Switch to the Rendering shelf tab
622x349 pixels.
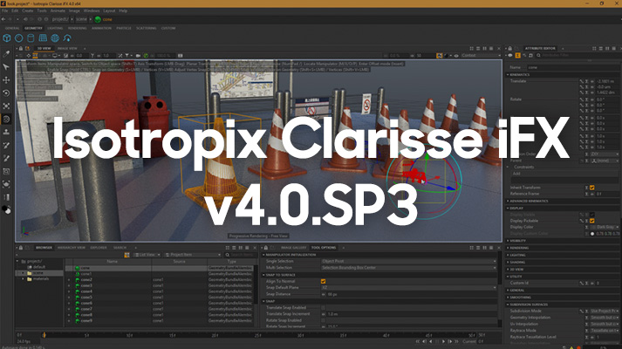click(x=77, y=28)
